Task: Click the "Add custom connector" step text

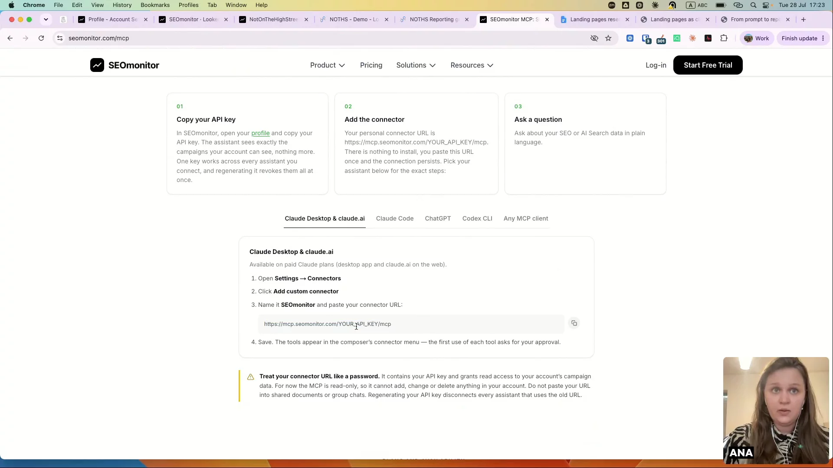Action: 306,291
